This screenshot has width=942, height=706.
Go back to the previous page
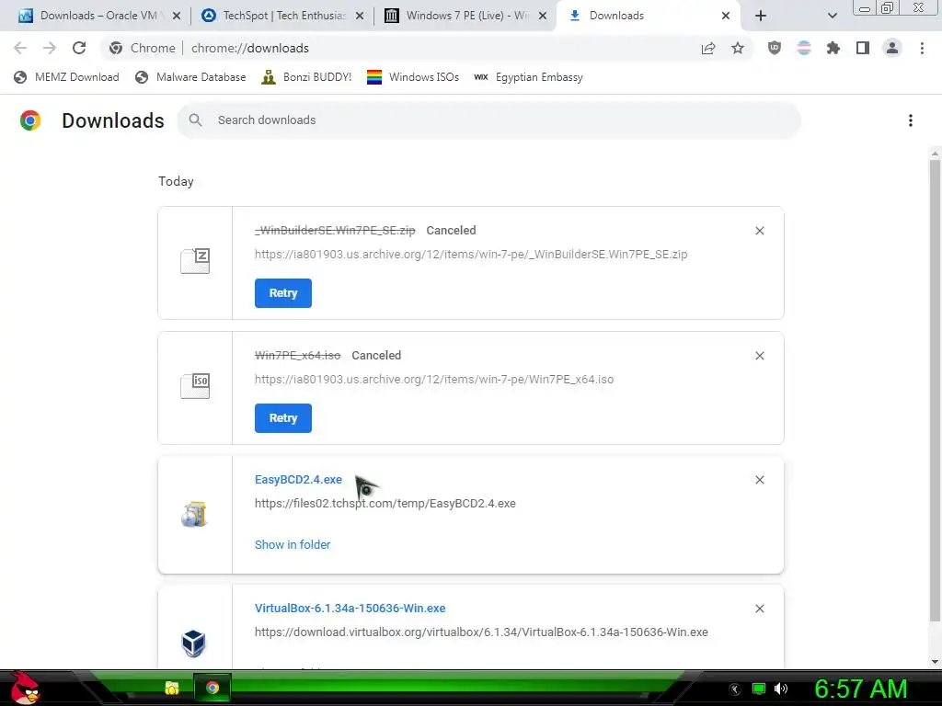click(20, 48)
